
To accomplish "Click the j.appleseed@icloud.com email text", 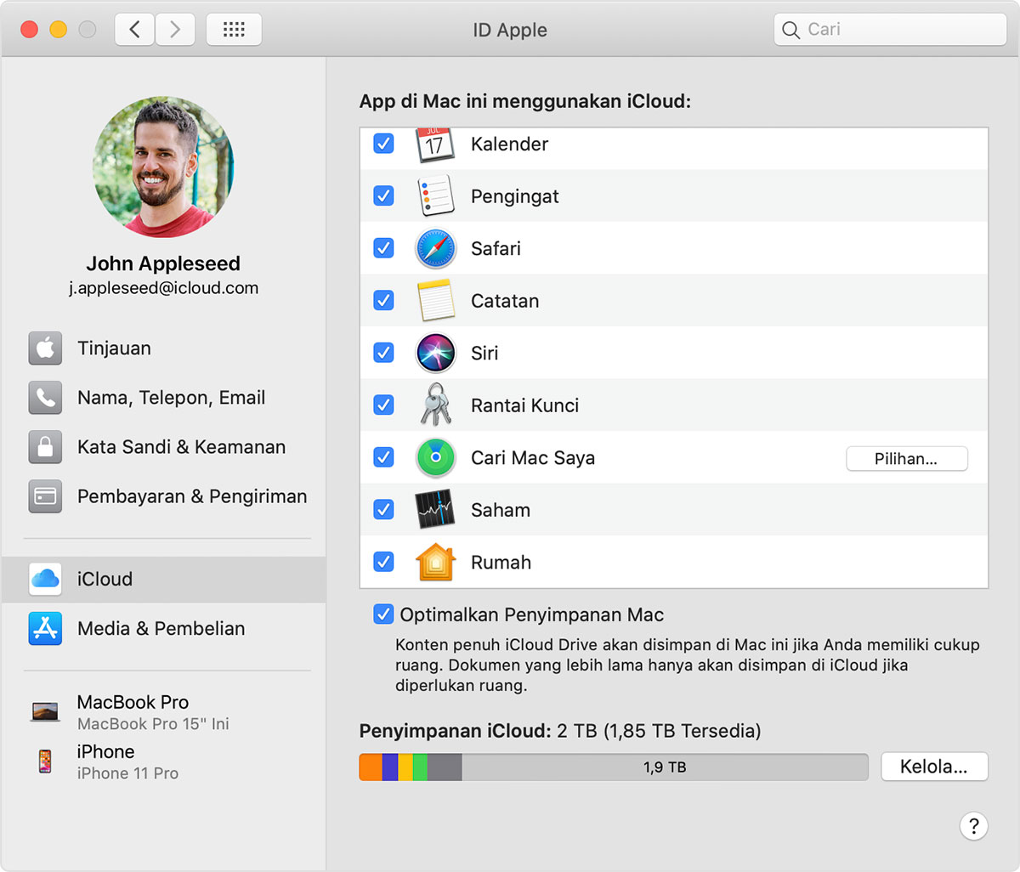I will pyautogui.click(x=164, y=288).
